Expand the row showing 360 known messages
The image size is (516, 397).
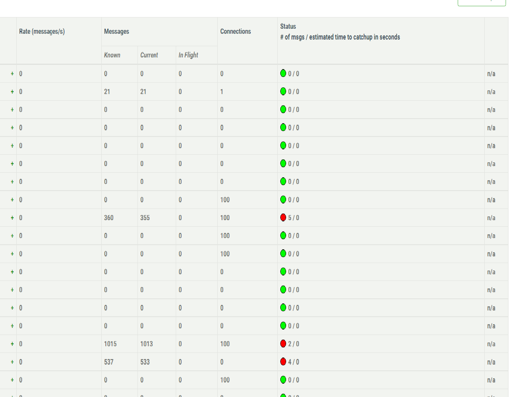coord(12,217)
